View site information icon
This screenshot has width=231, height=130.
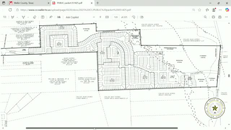coord(17,10)
